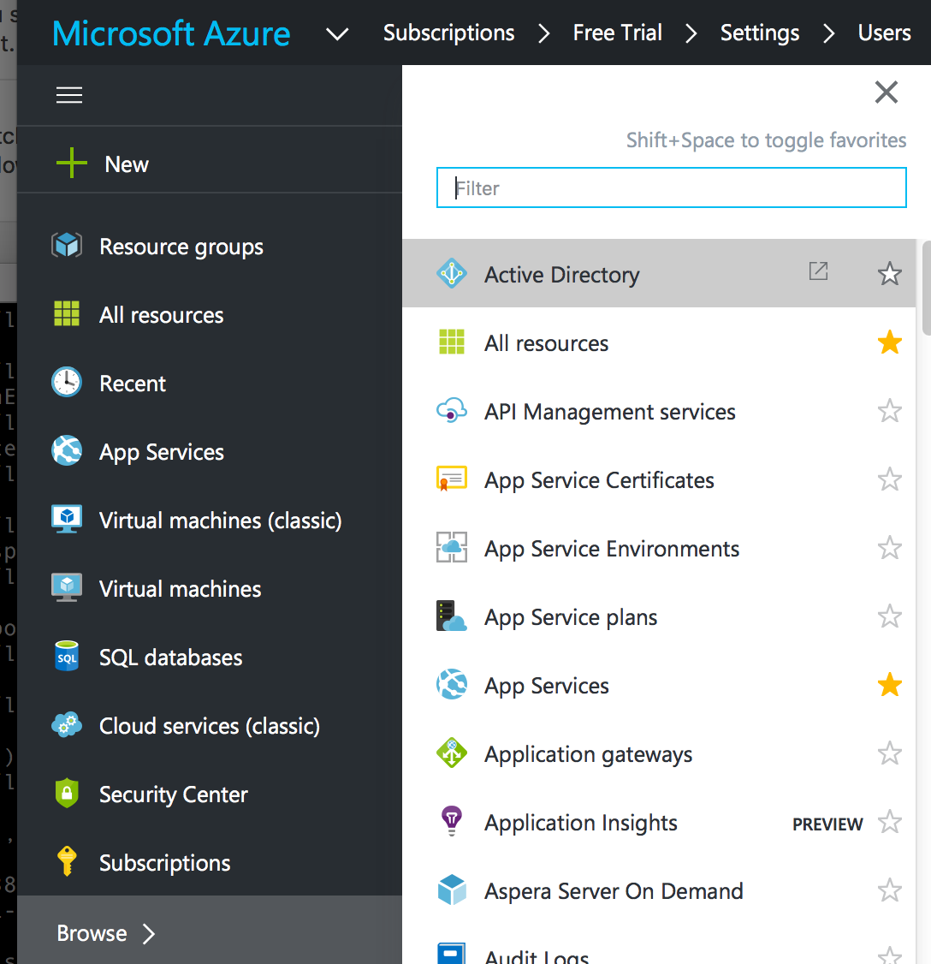Go to Subscriptions in the breadcrumb
The image size is (931, 964).
[448, 33]
